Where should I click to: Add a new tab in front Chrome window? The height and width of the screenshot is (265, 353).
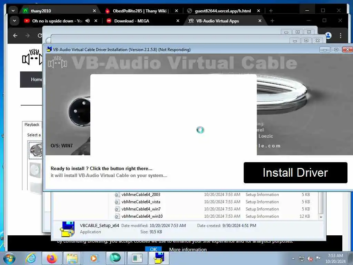(272, 21)
